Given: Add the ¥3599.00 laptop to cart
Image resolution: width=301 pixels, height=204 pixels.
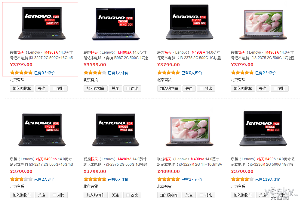Looking at the screenshot, I should coord(95,89).
